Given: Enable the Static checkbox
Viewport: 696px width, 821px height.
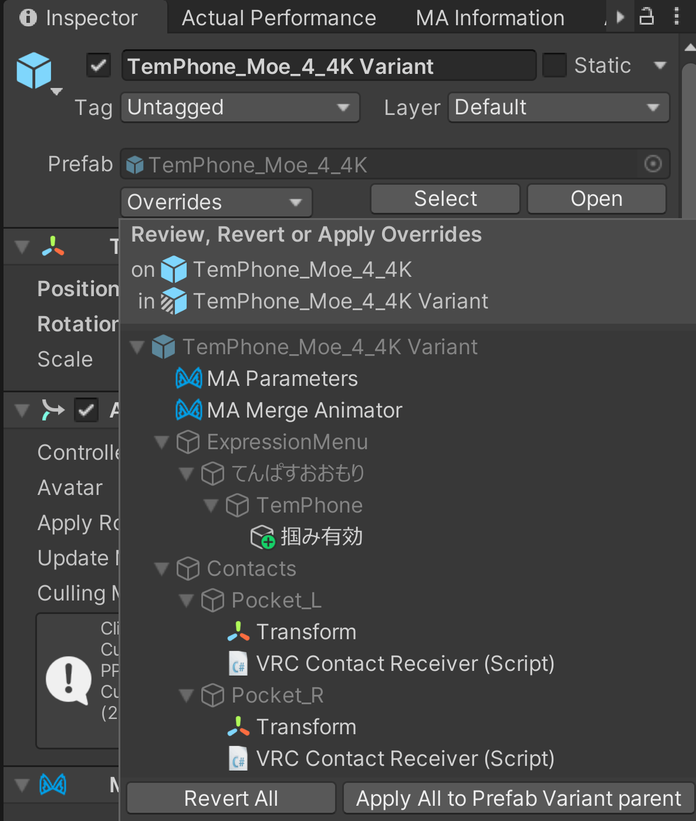Looking at the screenshot, I should 554,65.
